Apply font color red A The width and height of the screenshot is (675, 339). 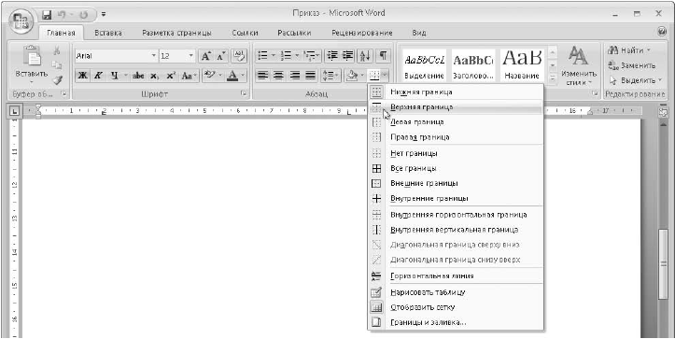[x=232, y=76]
